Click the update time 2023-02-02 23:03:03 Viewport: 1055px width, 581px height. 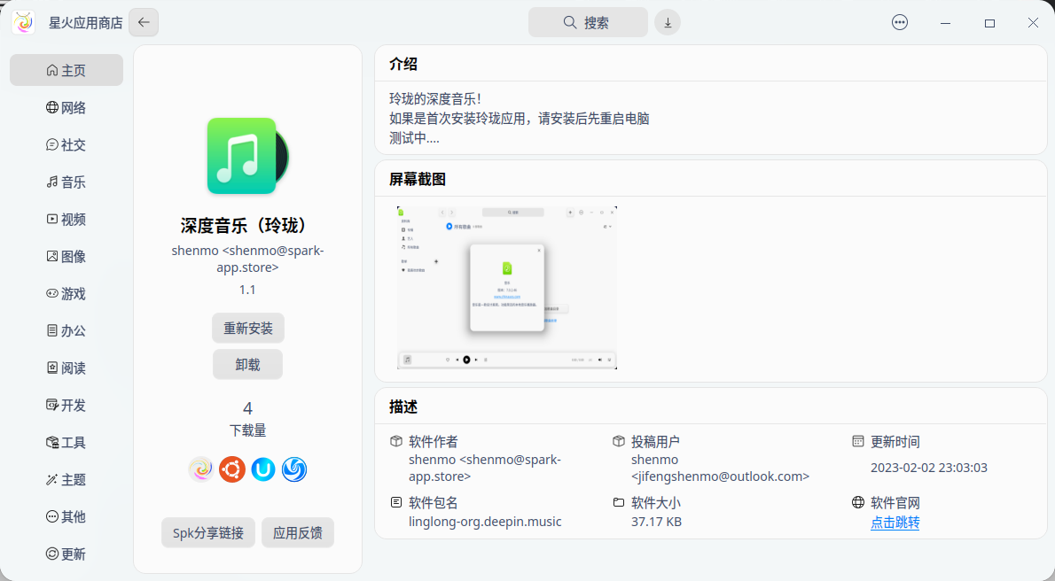pos(929,468)
